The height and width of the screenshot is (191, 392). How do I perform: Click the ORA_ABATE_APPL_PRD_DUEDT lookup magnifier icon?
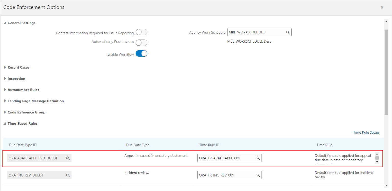68,158
